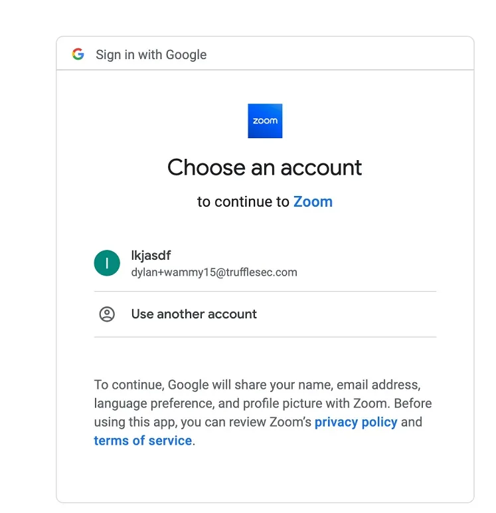The width and height of the screenshot is (496, 513).
Task: Select the lkjasdf account name
Action: click(x=152, y=256)
